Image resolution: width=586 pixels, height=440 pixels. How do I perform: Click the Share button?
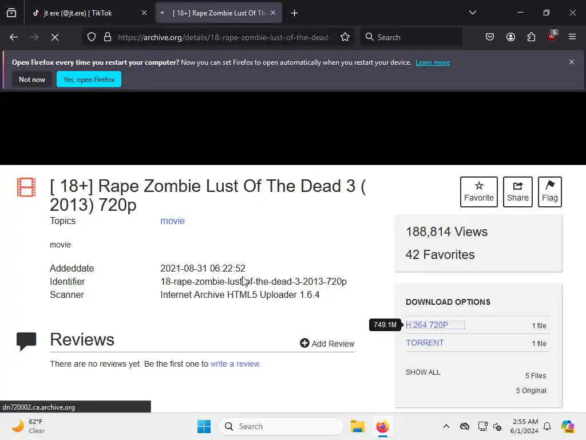click(x=517, y=191)
